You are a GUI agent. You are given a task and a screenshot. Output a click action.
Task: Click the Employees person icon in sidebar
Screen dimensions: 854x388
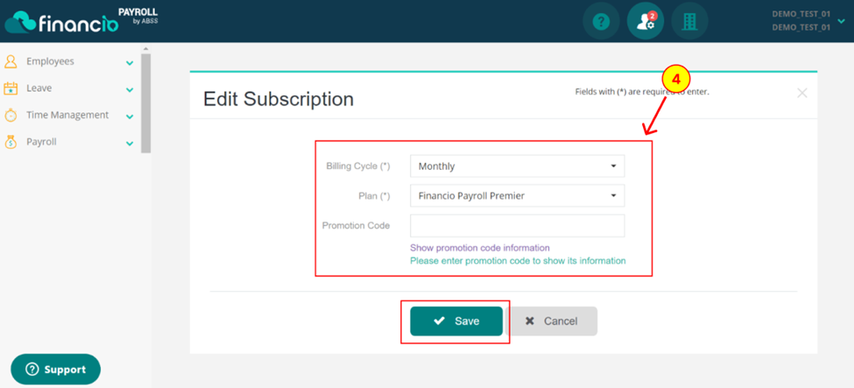(x=11, y=61)
